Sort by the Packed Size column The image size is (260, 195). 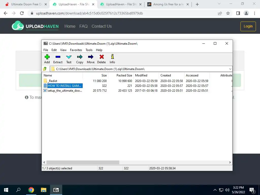(x=121, y=75)
